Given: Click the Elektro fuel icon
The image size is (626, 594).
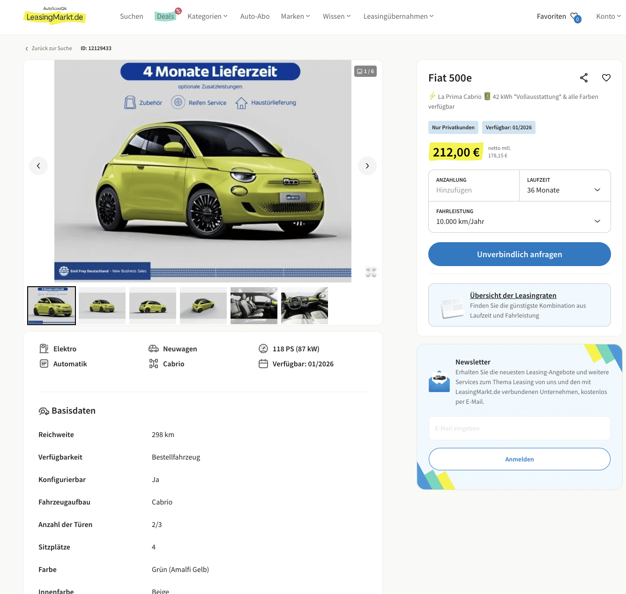Looking at the screenshot, I should pyautogui.click(x=44, y=349).
